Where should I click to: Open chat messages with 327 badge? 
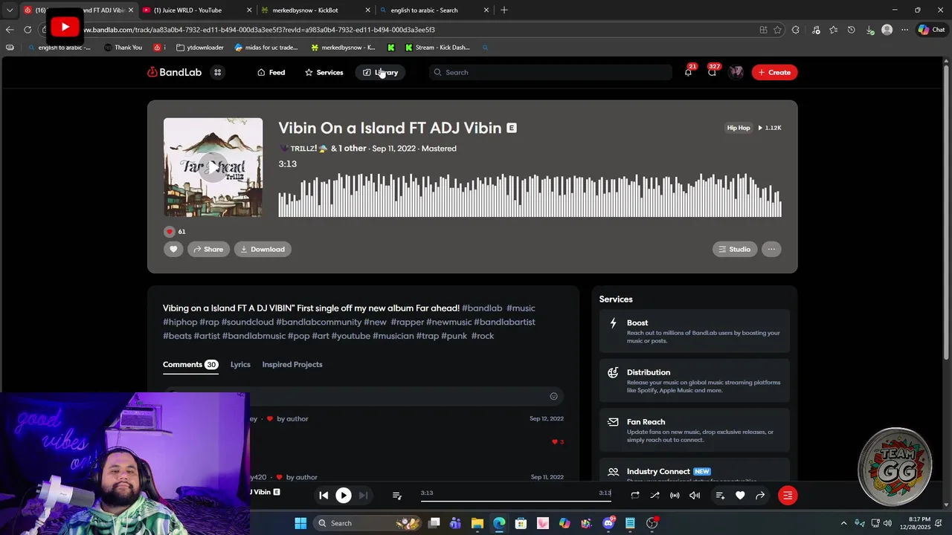[x=712, y=72]
